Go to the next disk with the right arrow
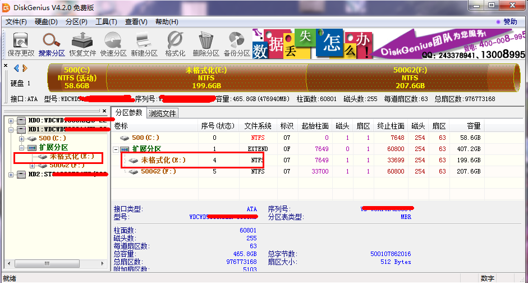Viewport: 528px width, 283px height. tap(25, 69)
